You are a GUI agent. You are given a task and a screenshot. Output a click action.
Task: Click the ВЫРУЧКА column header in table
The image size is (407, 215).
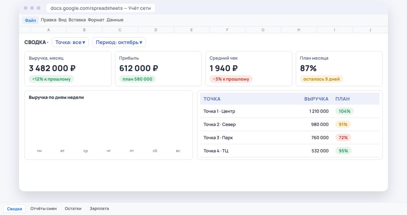(316, 99)
